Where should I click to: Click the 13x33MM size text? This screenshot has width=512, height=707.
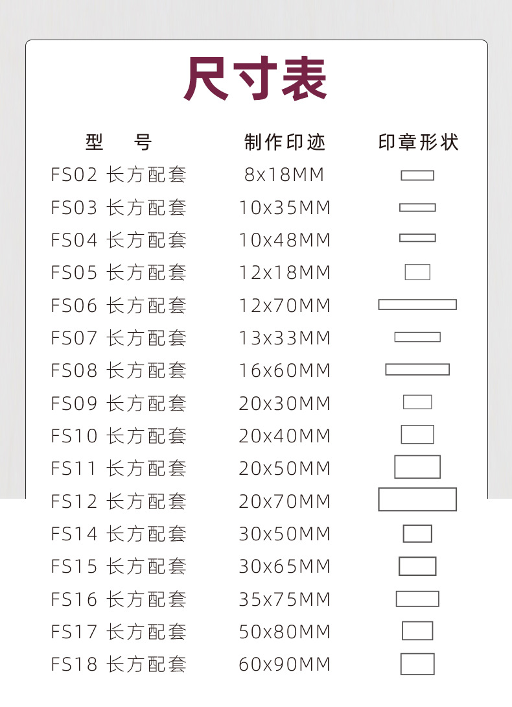(285, 339)
